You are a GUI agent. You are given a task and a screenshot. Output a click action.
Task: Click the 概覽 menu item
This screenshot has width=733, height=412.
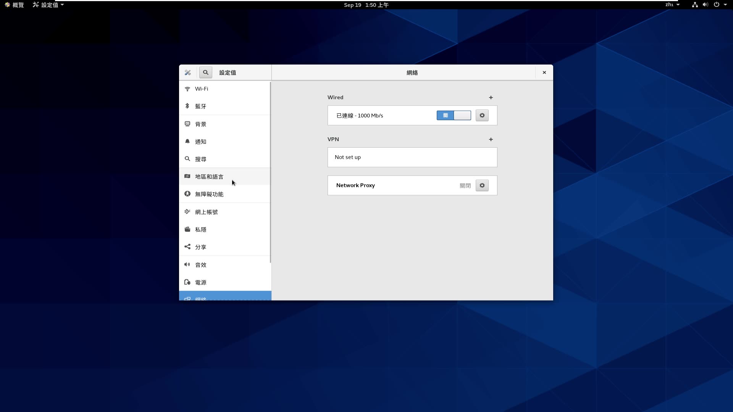coord(14,5)
